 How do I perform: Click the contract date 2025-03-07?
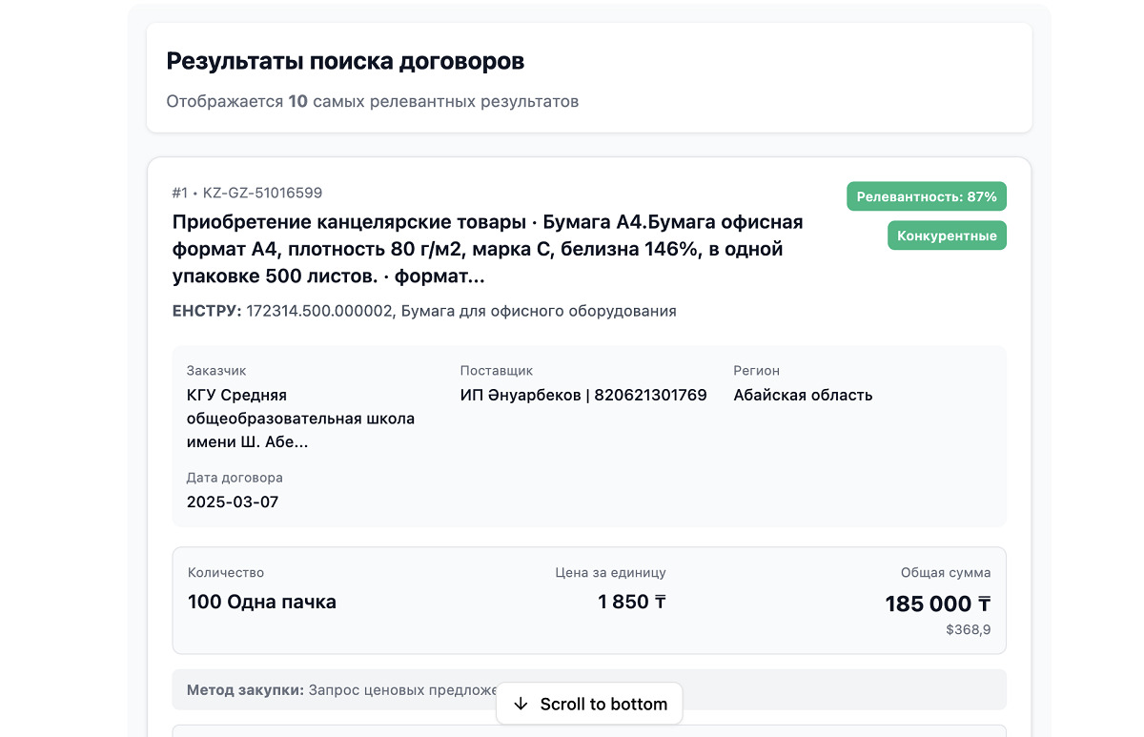tap(233, 502)
